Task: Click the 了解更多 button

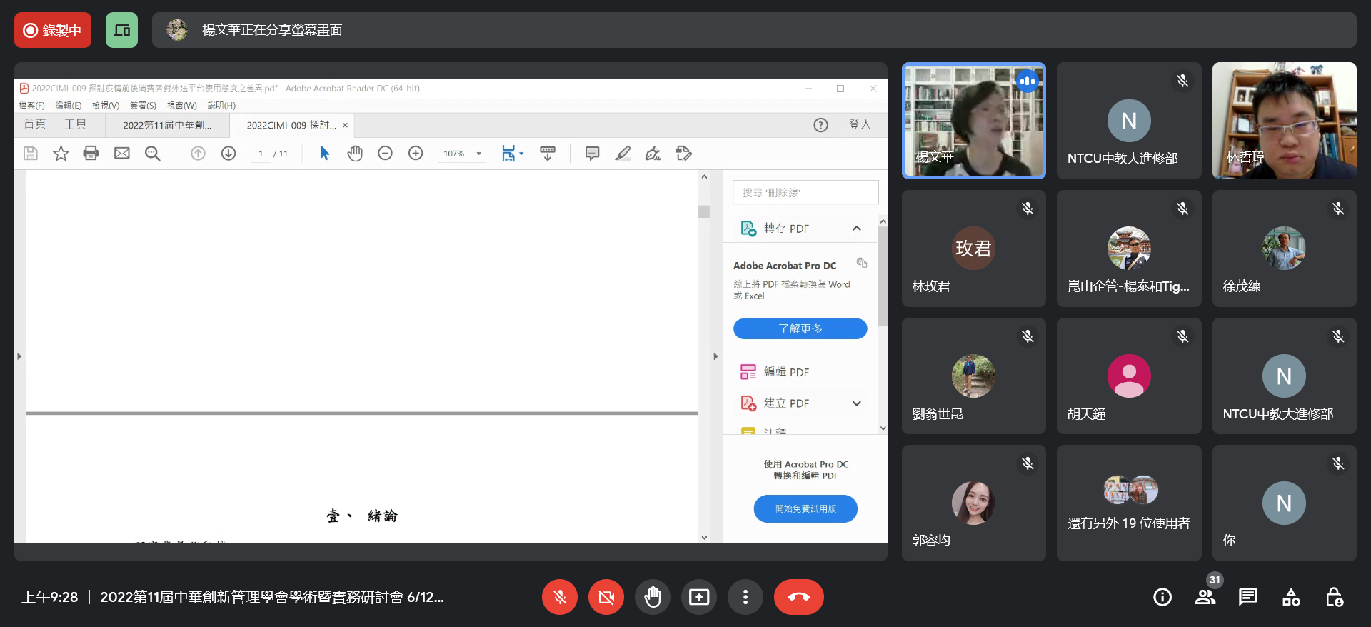Action: coord(800,328)
